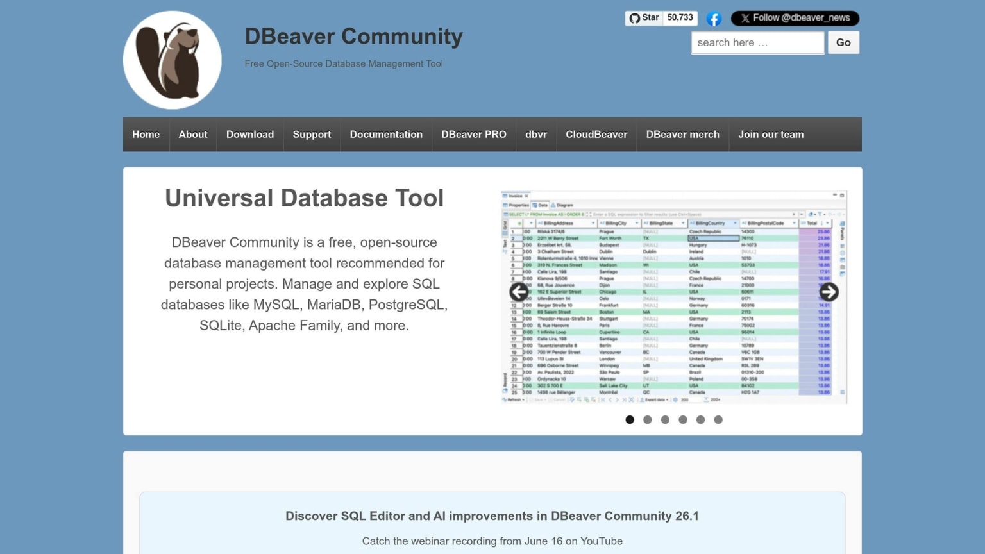Click the 'Catch the webinar recording' text

(492, 541)
